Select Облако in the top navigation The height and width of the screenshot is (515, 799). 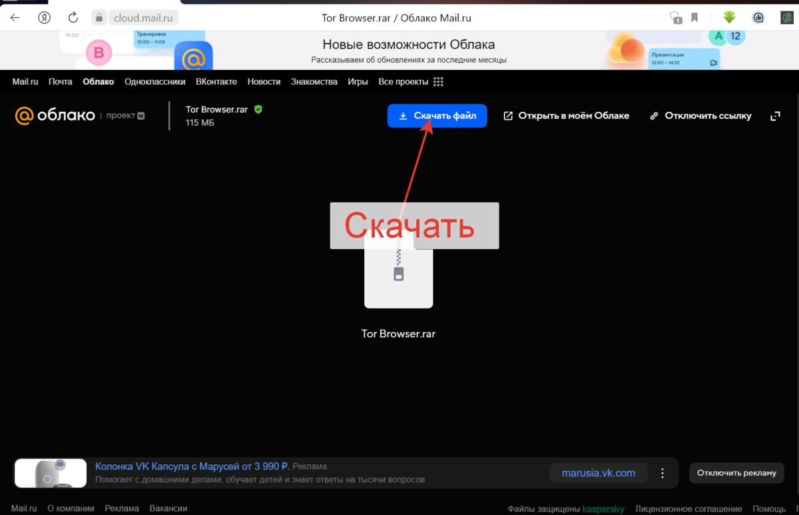click(x=99, y=82)
